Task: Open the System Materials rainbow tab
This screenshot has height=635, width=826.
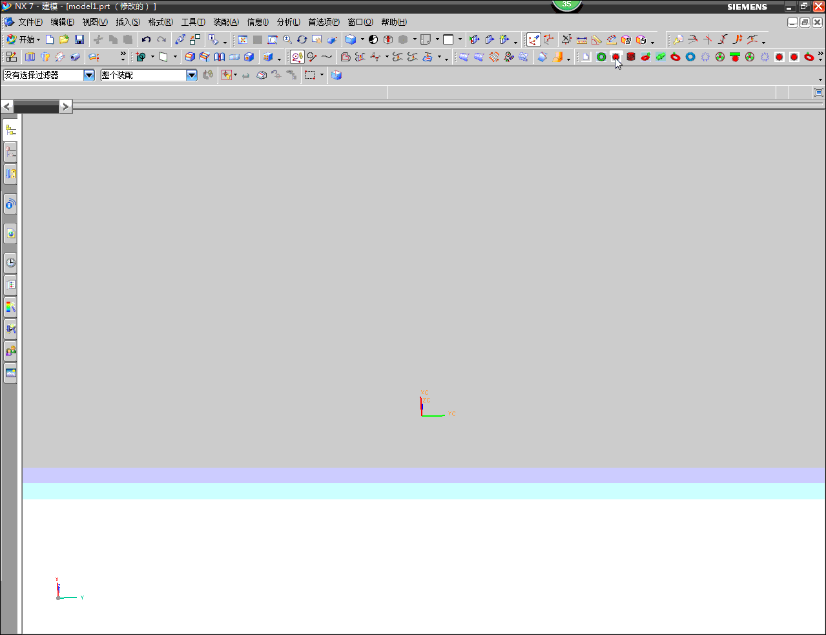Action: click(x=10, y=307)
